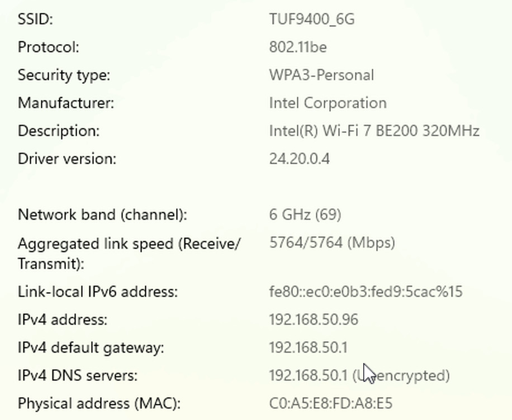Click the "Security type:" label
The width and height of the screenshot is (512, 420).
point(64,75)
